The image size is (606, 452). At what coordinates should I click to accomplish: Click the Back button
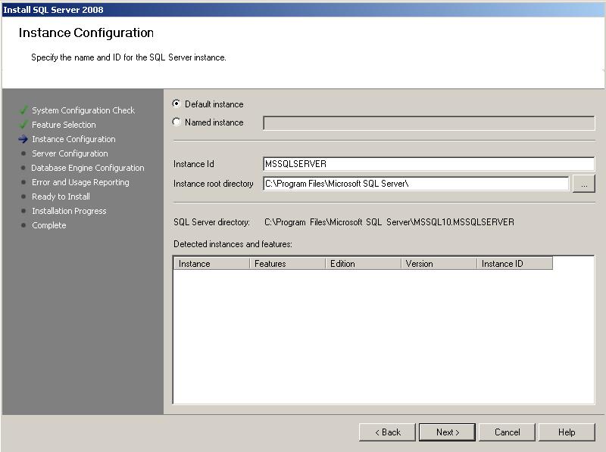click(x=387, y=432)
